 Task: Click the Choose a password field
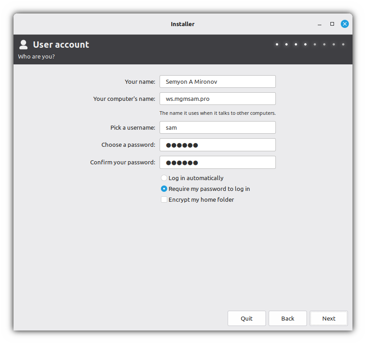click(x=217, y=145)
